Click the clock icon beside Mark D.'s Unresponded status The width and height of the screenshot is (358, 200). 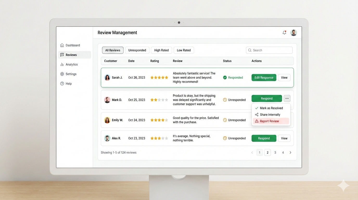(225, 100)
